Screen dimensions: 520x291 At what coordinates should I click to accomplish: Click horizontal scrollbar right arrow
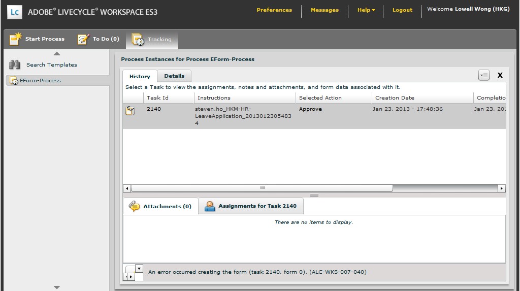pyautogui.click(x=501, y=188)
